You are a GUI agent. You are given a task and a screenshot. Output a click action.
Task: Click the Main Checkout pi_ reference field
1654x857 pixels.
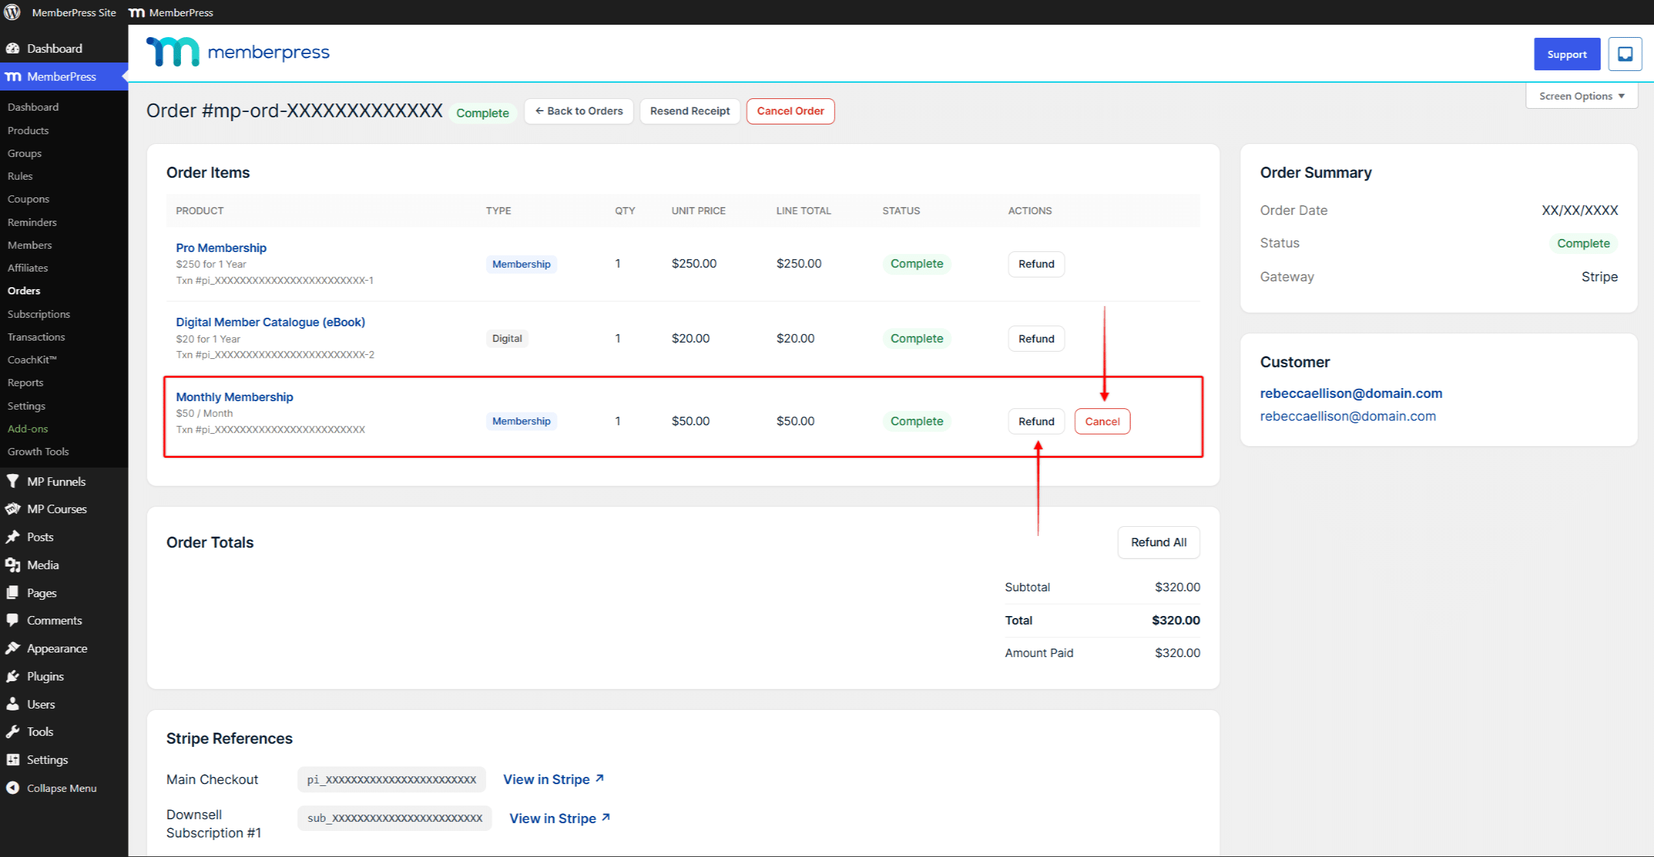pos(391,779)
